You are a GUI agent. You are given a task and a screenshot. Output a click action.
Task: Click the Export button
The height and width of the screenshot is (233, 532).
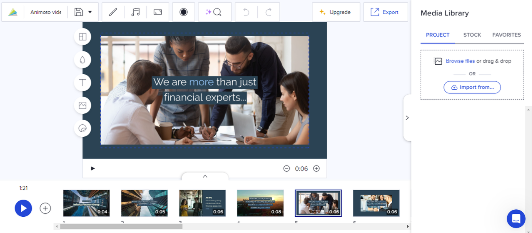tap(385, 12)
